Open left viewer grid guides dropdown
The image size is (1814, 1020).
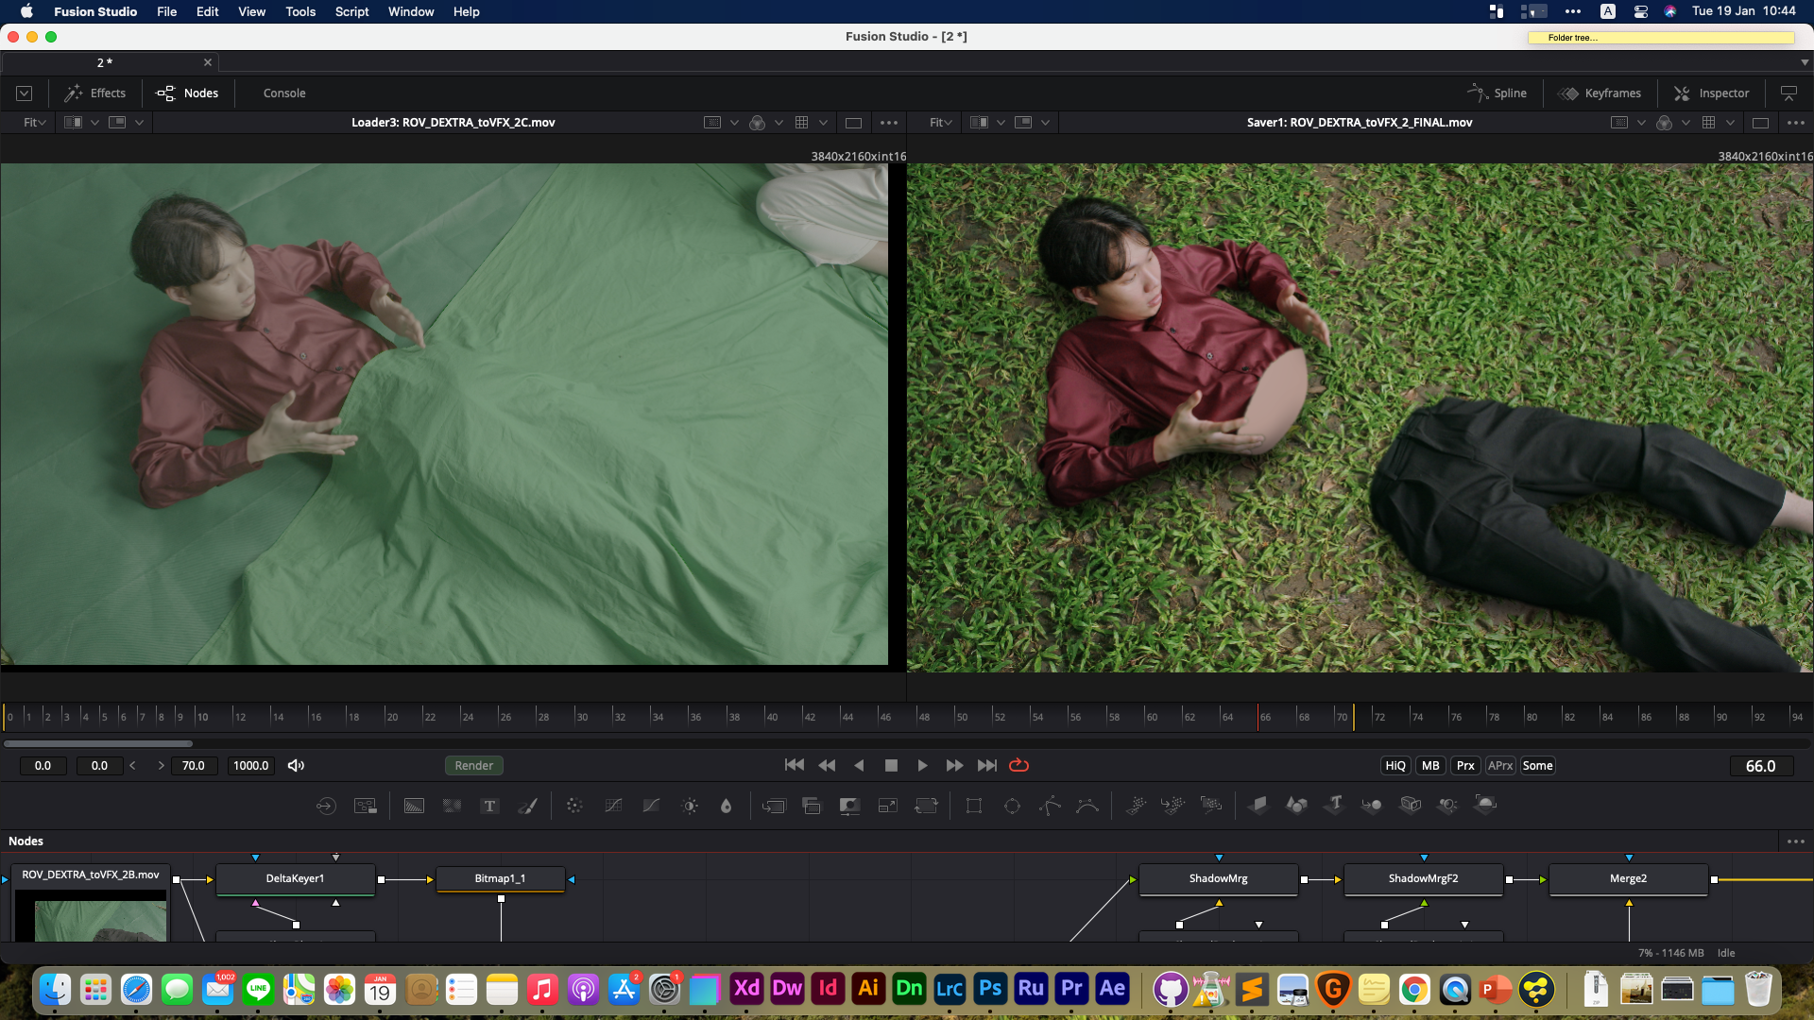[x=823, y=123]
